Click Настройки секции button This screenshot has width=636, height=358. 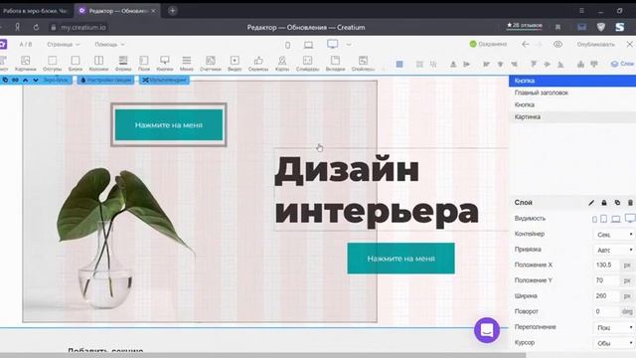106,80
